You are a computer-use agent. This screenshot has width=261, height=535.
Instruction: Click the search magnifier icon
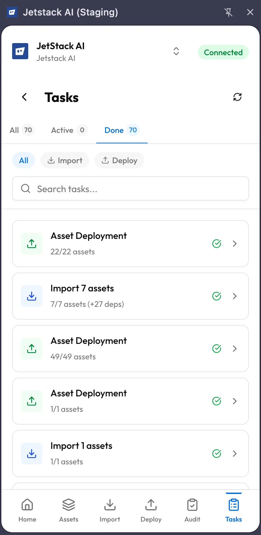pyautogui.click(x=26, y=188)
